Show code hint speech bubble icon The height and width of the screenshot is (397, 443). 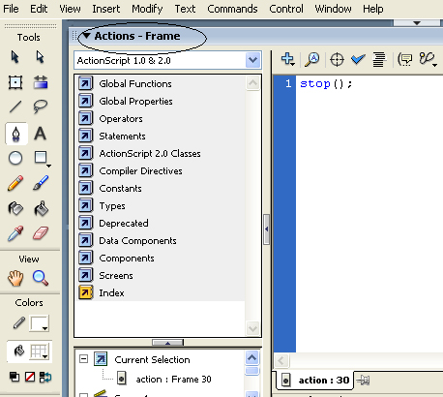[405, 60]
